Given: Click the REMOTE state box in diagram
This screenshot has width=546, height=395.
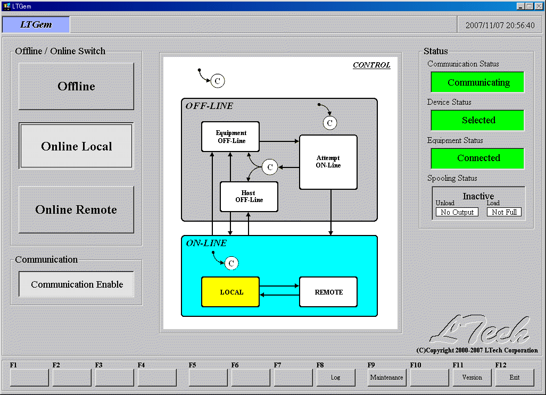Looking at the screenshot, I should tap(328, 292).
